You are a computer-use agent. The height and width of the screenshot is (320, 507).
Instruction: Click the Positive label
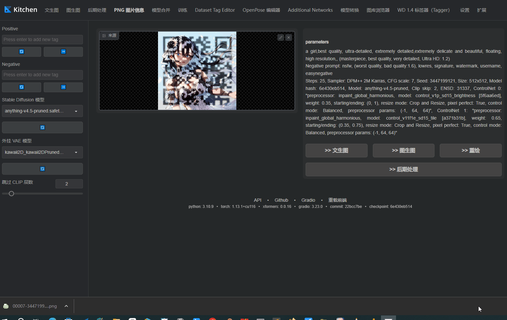(10, 29)
